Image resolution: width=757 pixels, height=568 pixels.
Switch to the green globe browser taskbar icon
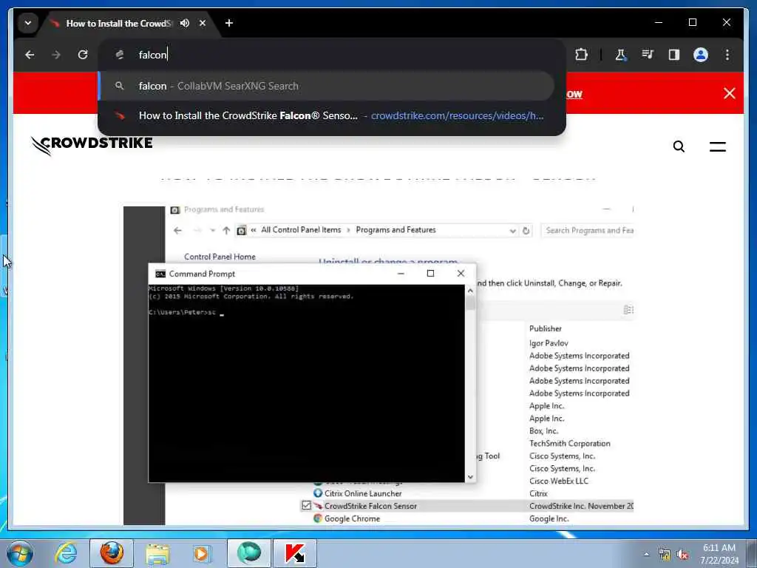click(249, 553)
